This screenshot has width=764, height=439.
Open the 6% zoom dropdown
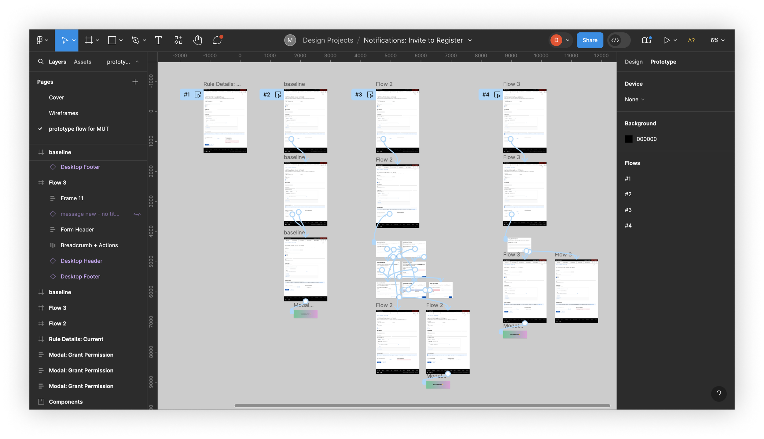click(717, 40)
